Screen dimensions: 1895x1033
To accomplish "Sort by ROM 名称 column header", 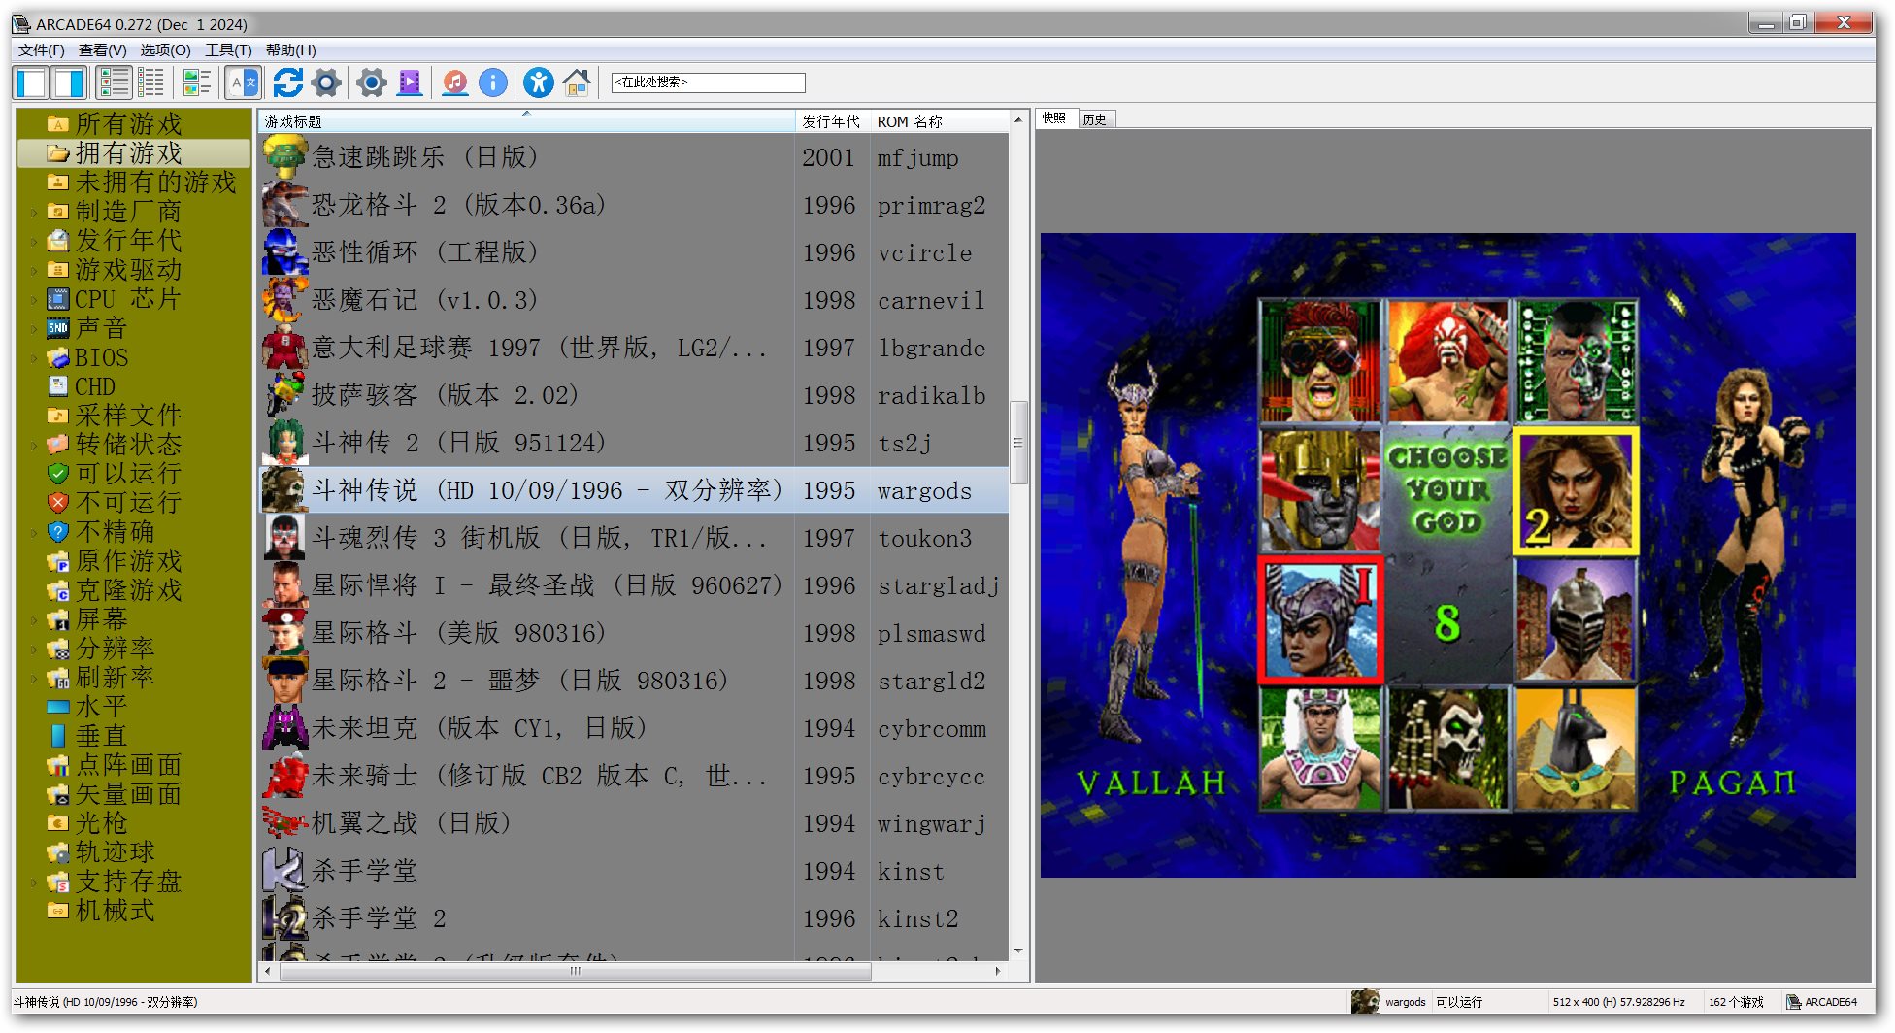I will coord(939,121).
